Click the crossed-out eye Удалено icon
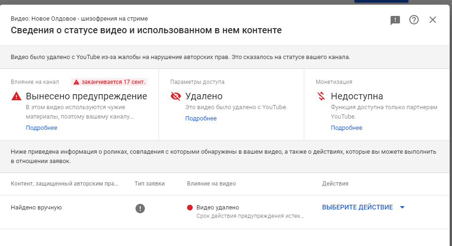 click(x=176, y=97)
